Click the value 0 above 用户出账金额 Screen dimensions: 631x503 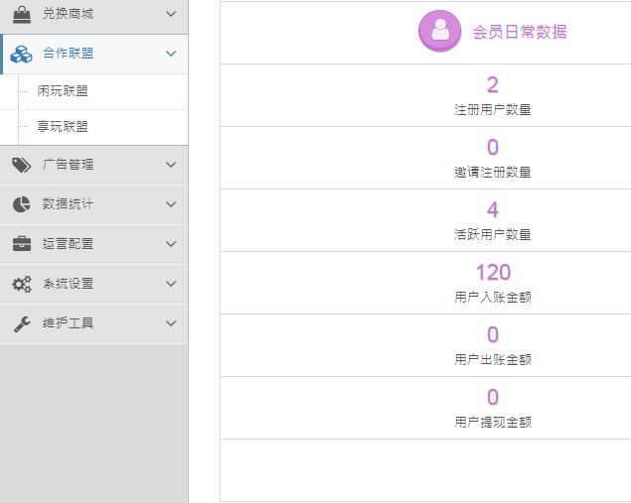click(493, 334)
